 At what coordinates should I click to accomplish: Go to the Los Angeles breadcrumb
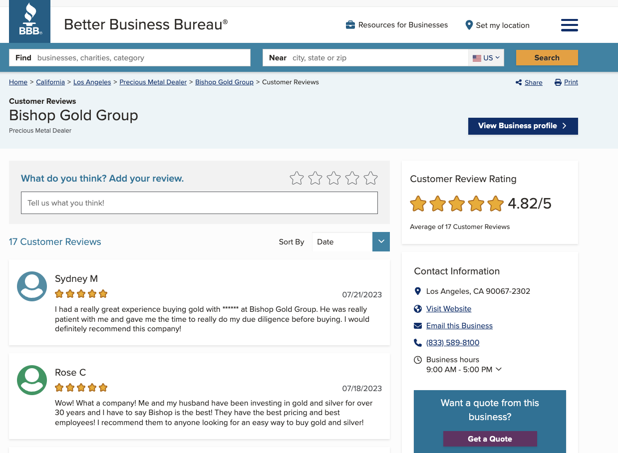[x=92, y=82]
